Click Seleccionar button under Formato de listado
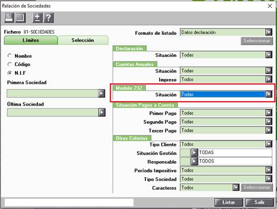Viewport: 277px width, 209px height. coord(256,41)
